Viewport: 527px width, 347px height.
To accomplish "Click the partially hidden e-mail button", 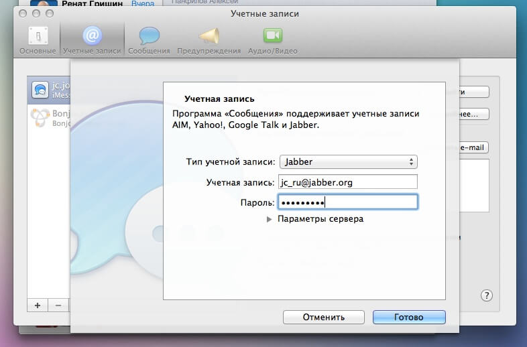I will [473, 147].
